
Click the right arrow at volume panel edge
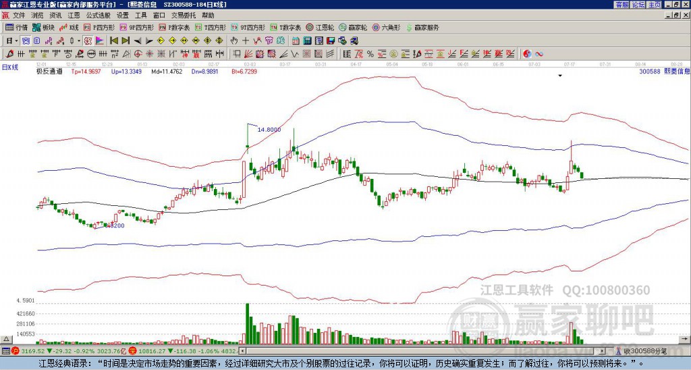point(684,339)
